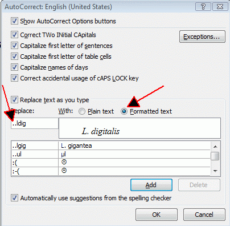
Task: Click the list scrollbar down arrow
Action: (215, 171)
